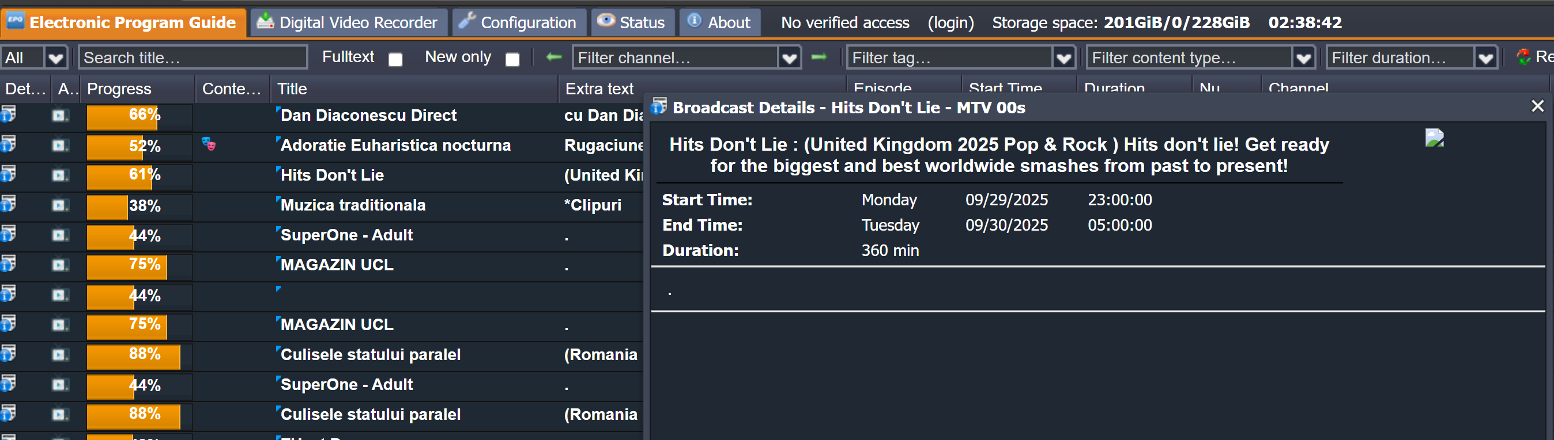This screenshot has width=1554, height=440.
Task: Open the Filter duration dropdown arrow
Action: click(1485, 59)
